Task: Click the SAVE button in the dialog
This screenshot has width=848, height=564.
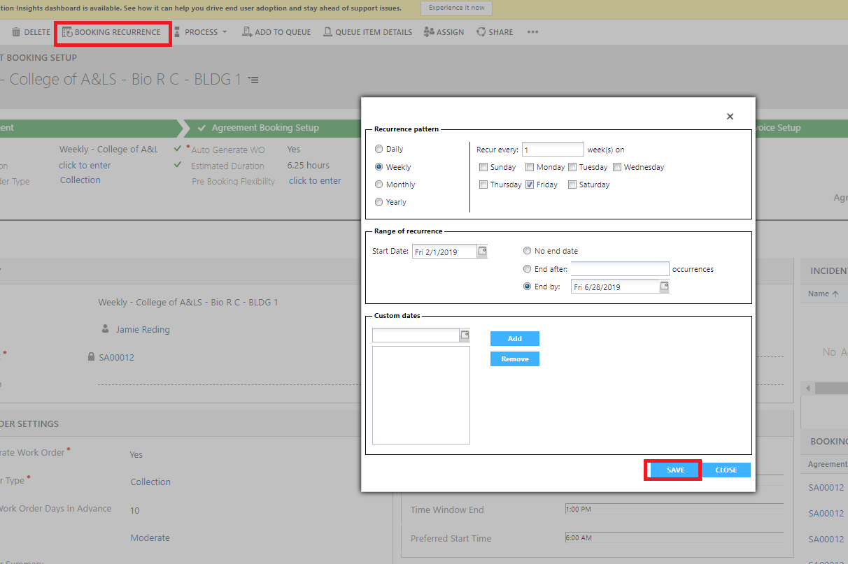Action: tap(672, 470)
